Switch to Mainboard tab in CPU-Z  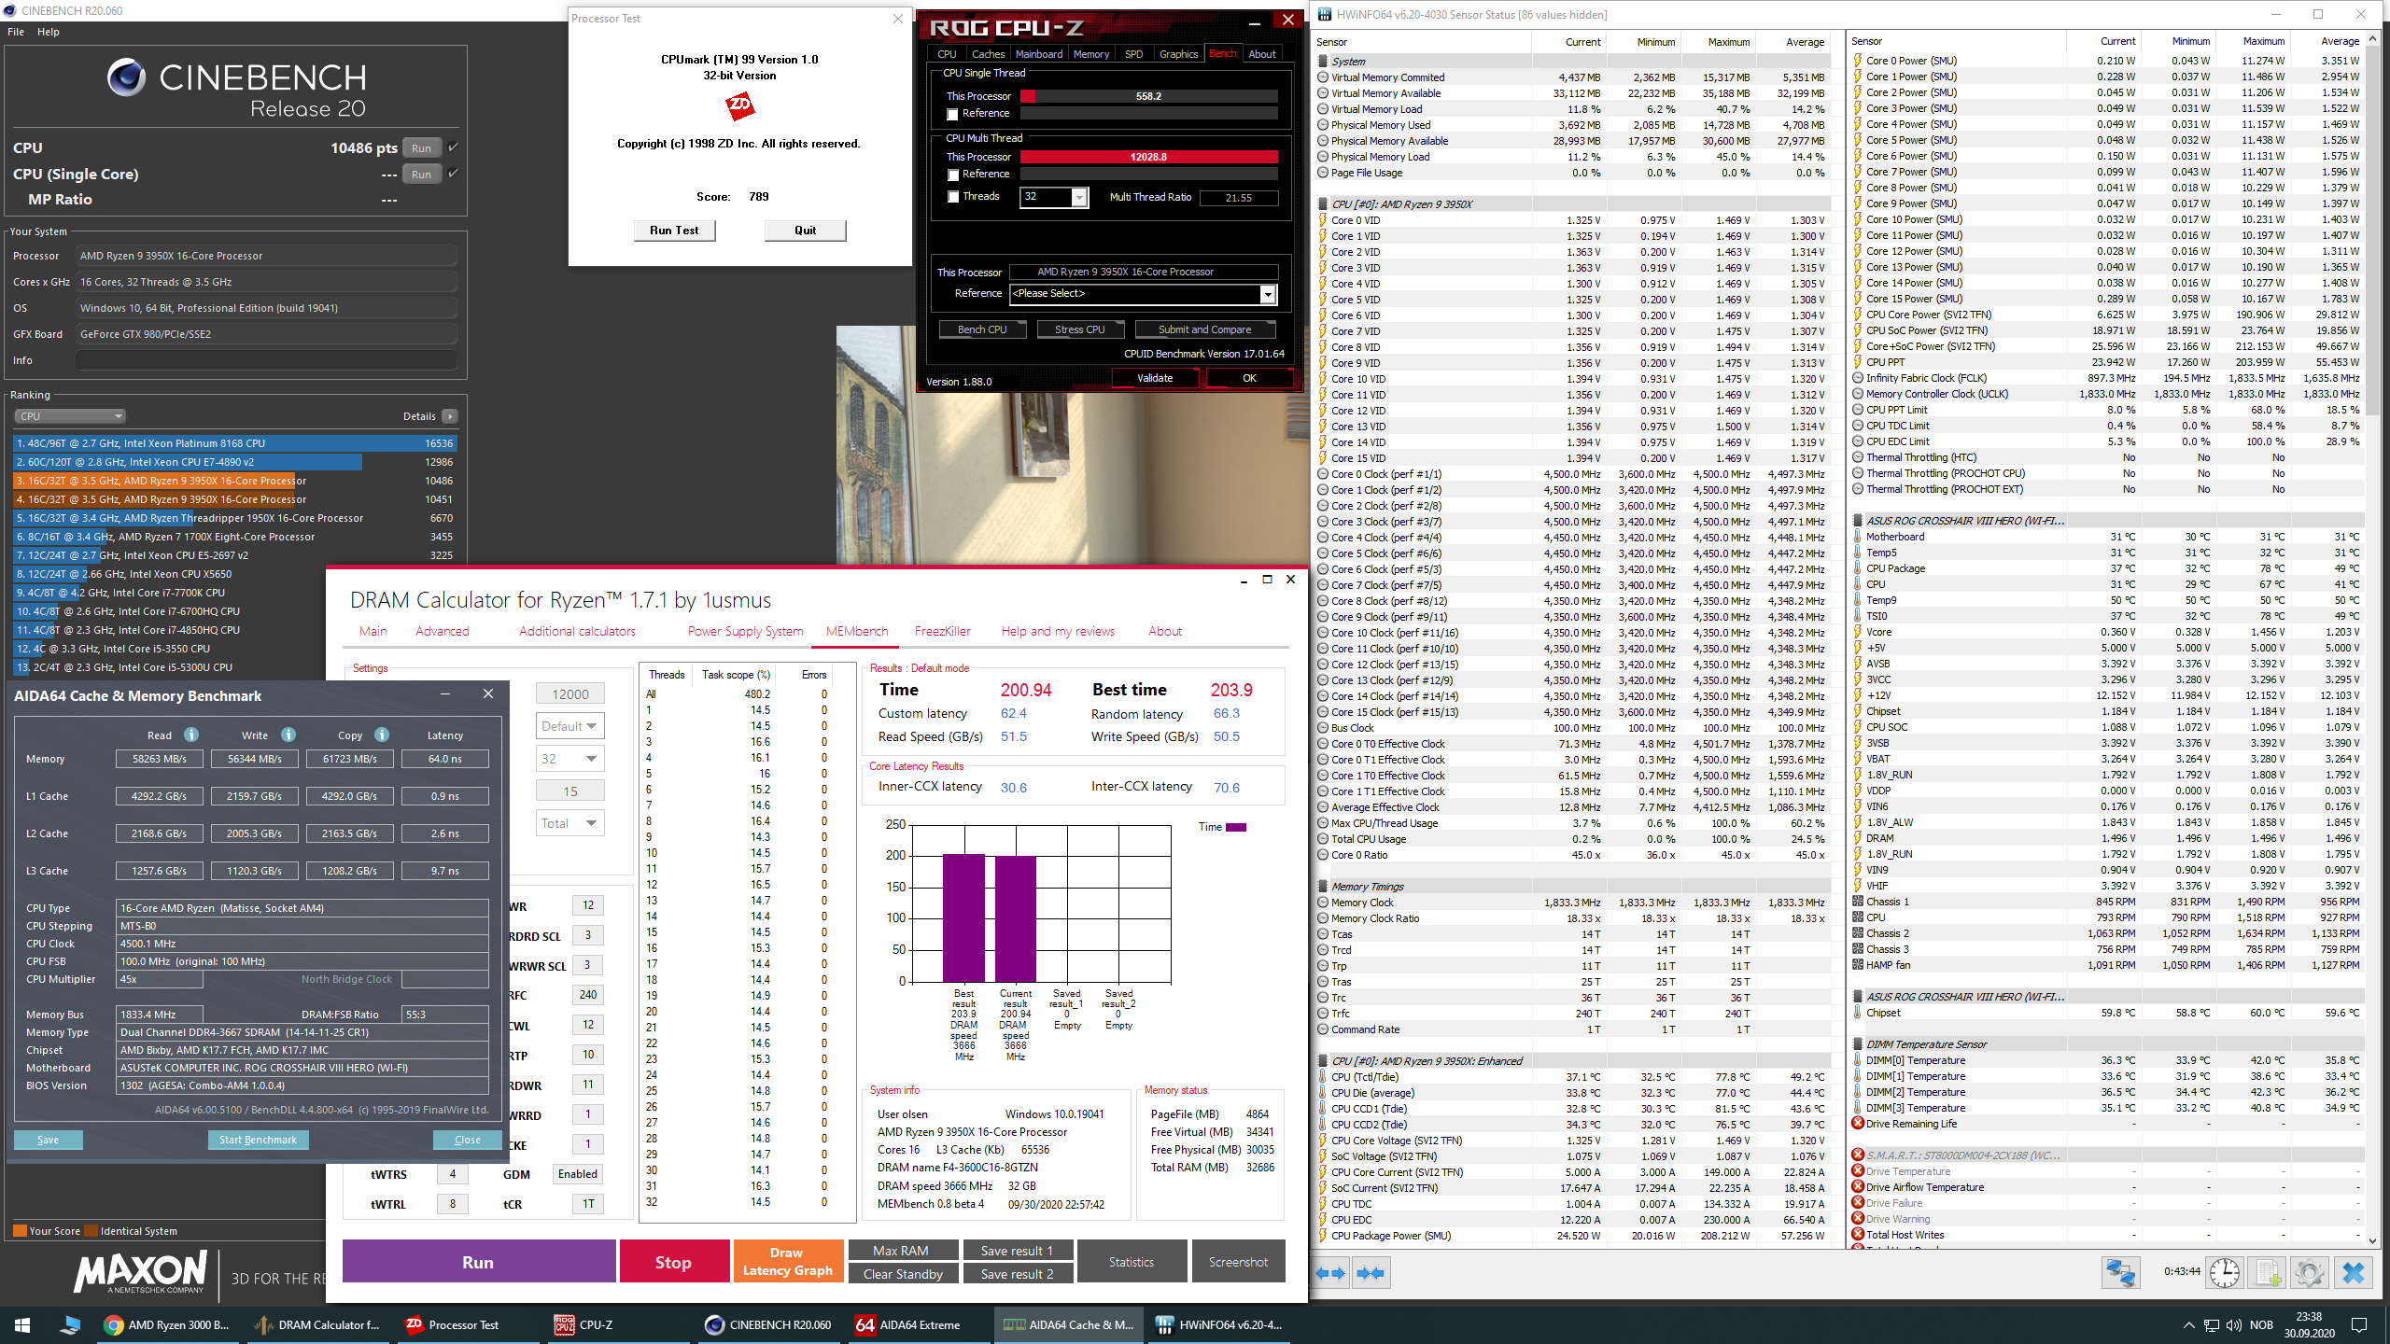pos(1038,54)
